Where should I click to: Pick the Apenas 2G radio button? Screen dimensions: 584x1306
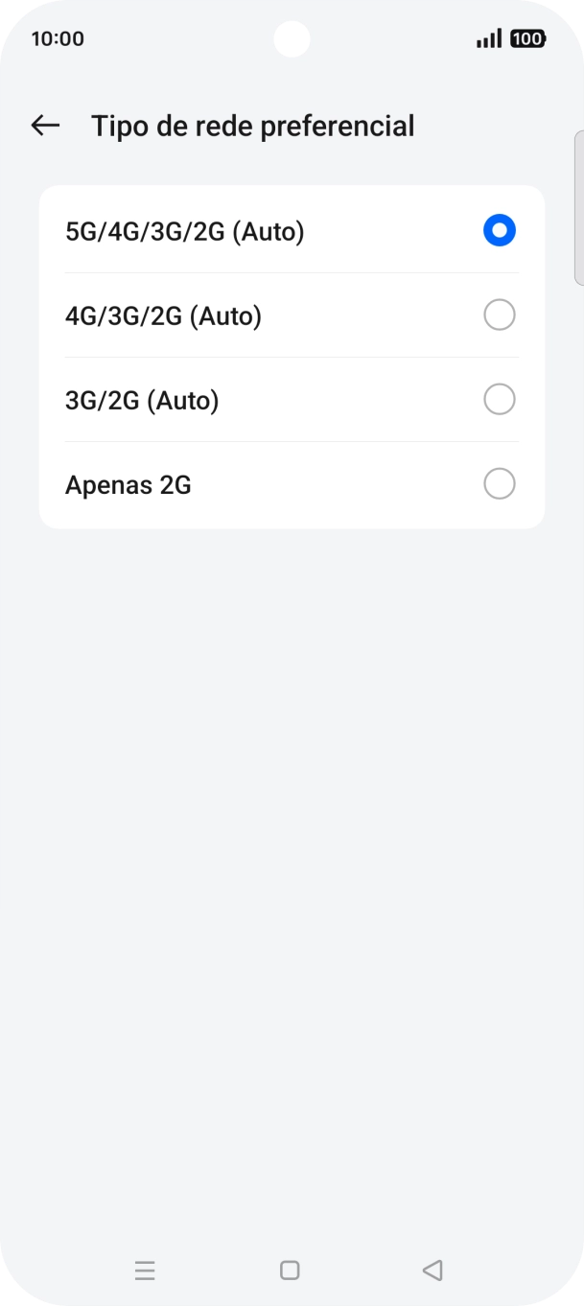499,484
